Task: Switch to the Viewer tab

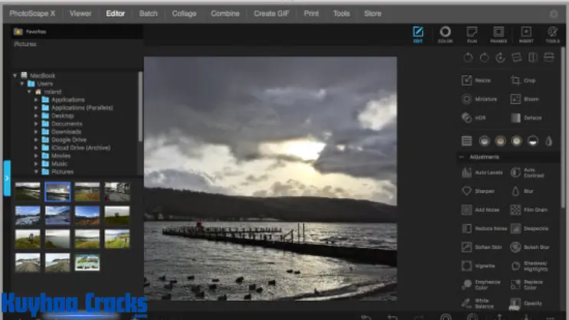Action: click(x=80, y=14)
